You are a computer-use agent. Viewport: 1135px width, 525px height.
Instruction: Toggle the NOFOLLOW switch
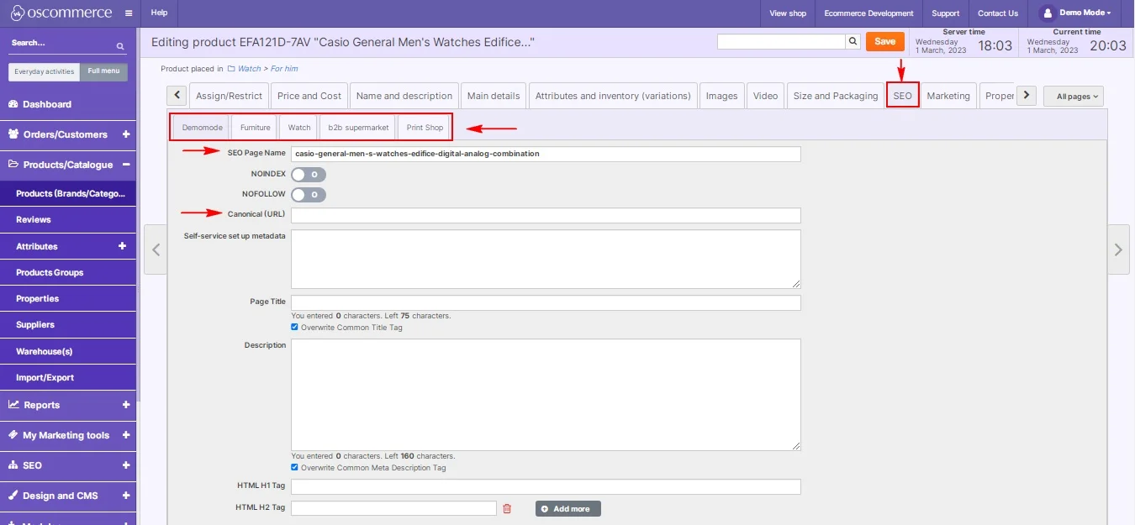coord(309,195)
